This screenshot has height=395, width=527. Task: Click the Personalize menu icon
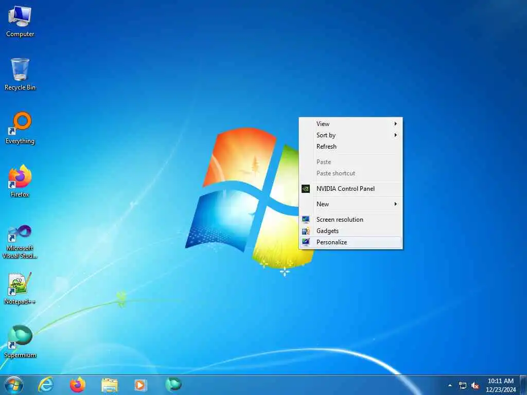click(306, 242)
